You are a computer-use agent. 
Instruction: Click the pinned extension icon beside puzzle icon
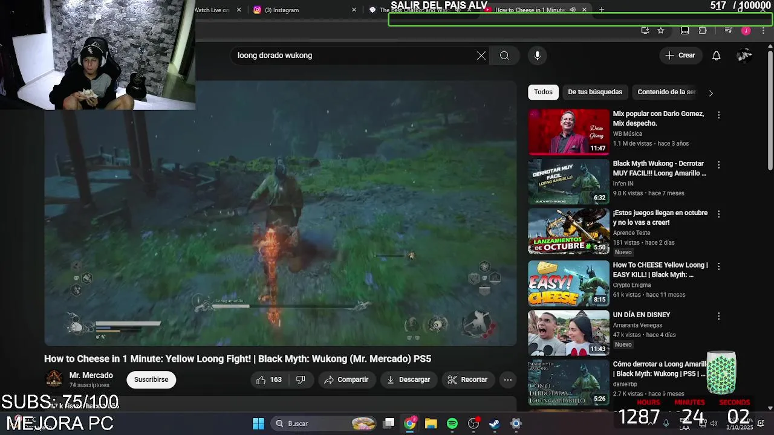click(685, 30)
